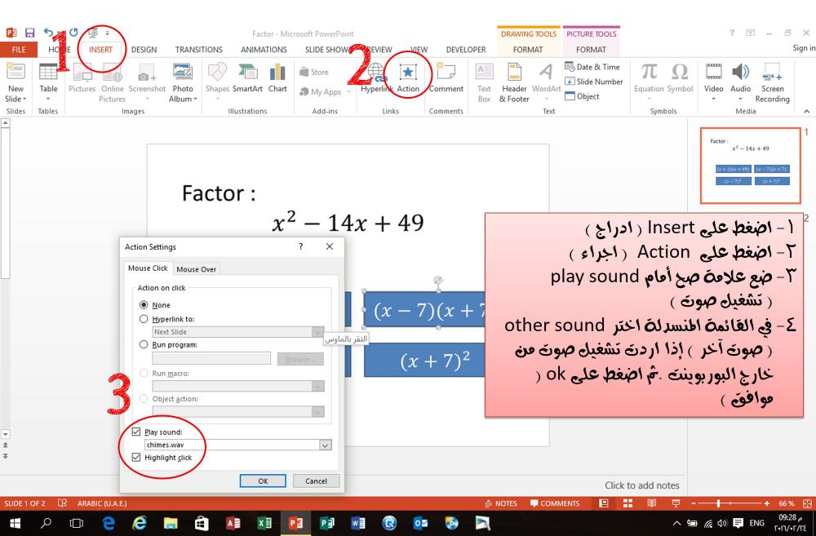Screen dimensions: 816x536
Task: Select the None radio button
Action: [x=144, y=304]
